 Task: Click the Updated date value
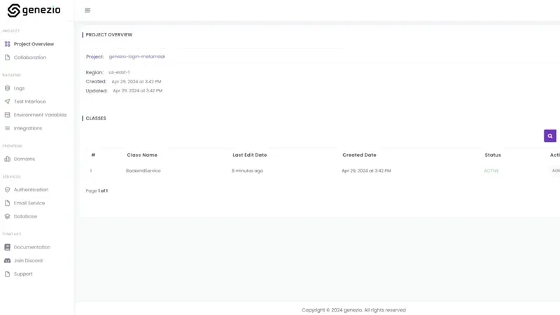point(138,91)
